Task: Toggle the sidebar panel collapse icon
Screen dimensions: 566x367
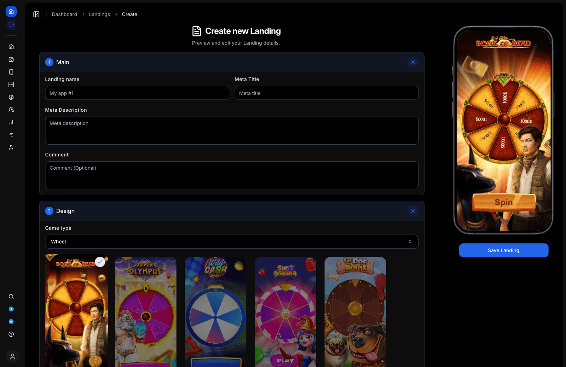Action: click(36, 14)
